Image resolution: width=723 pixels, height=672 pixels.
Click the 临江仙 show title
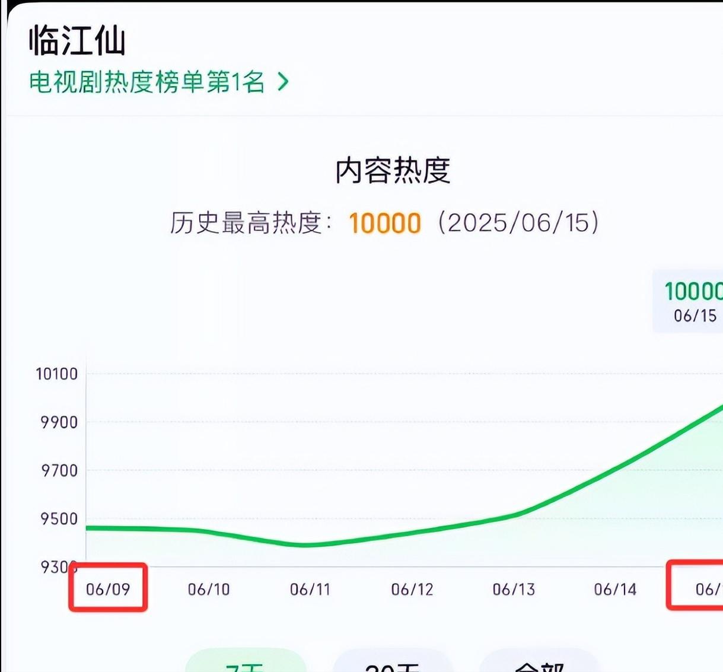click(x=77, y=40)
